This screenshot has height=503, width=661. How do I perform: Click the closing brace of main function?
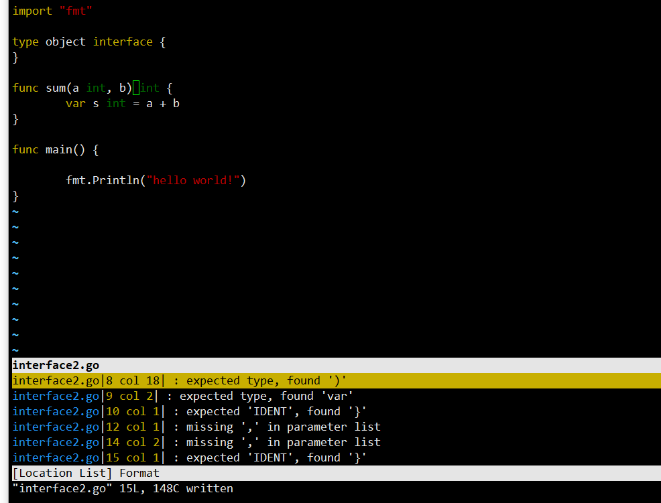coord(15,196)
